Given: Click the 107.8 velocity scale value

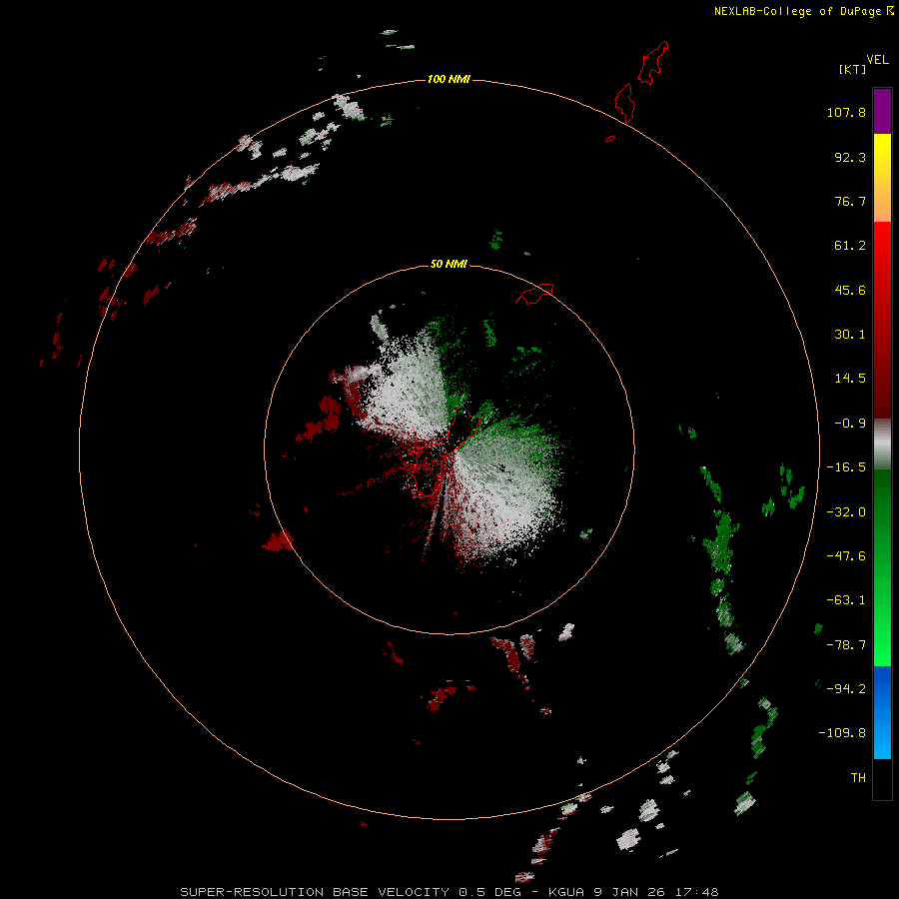Looking at the screenshot, I should [x=846, y=112].
